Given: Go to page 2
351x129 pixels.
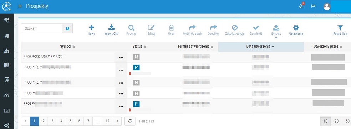Looking at the screenshot, I should (44, 121).
